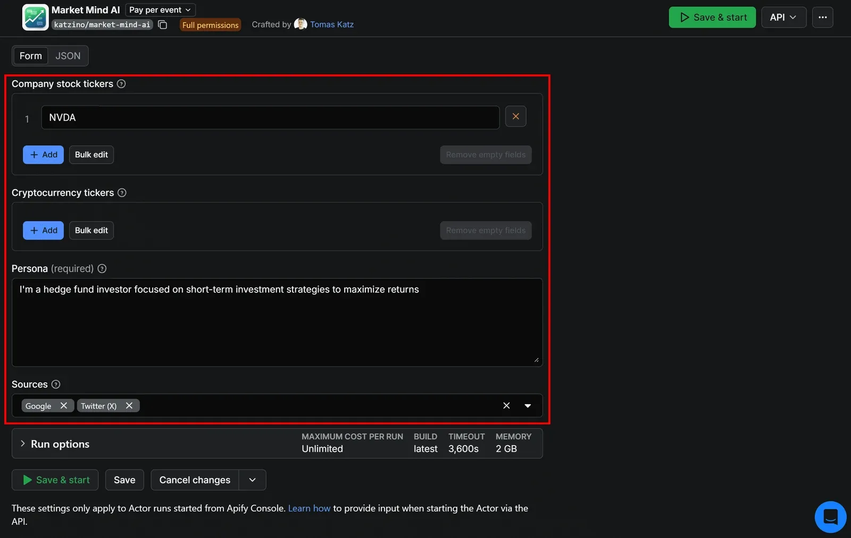Open Tomas Katz author profile link
The width and height of the screenshot is (851, 538).
click(332, 24)
